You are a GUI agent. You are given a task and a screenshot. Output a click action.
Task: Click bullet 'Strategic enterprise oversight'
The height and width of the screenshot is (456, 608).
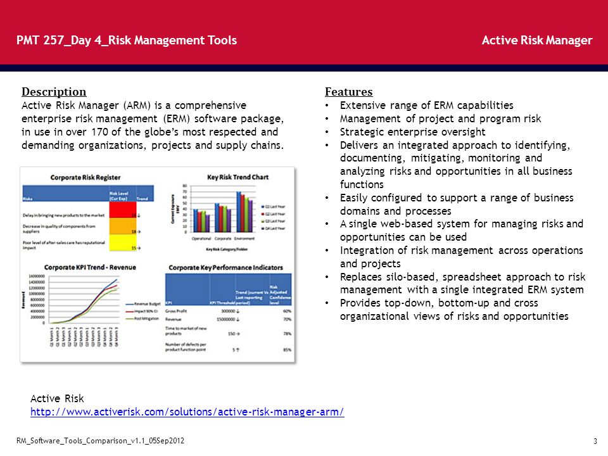pyautogui.click(x=412, y=132)
